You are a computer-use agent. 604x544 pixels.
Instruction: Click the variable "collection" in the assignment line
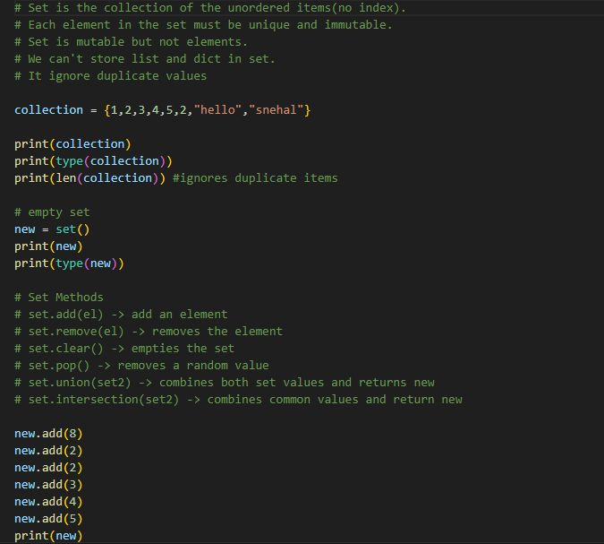tap(48, 110)
